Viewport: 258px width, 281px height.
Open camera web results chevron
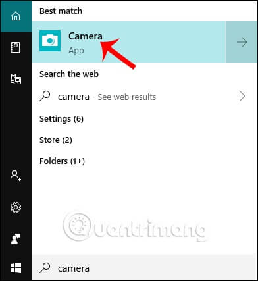point(242,96)
